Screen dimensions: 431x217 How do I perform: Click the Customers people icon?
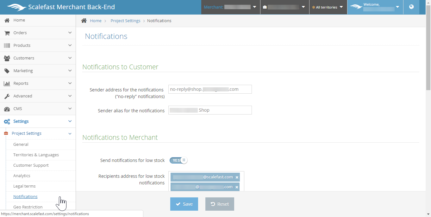pyautogui.click(x=7, y=58)
